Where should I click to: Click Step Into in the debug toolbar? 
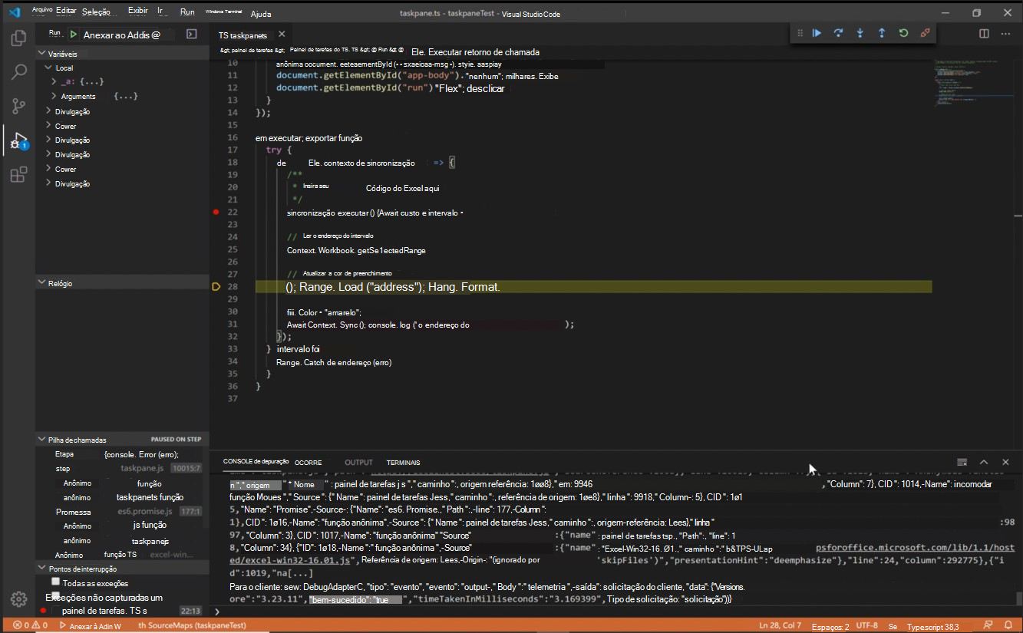(x=860, y=33)
